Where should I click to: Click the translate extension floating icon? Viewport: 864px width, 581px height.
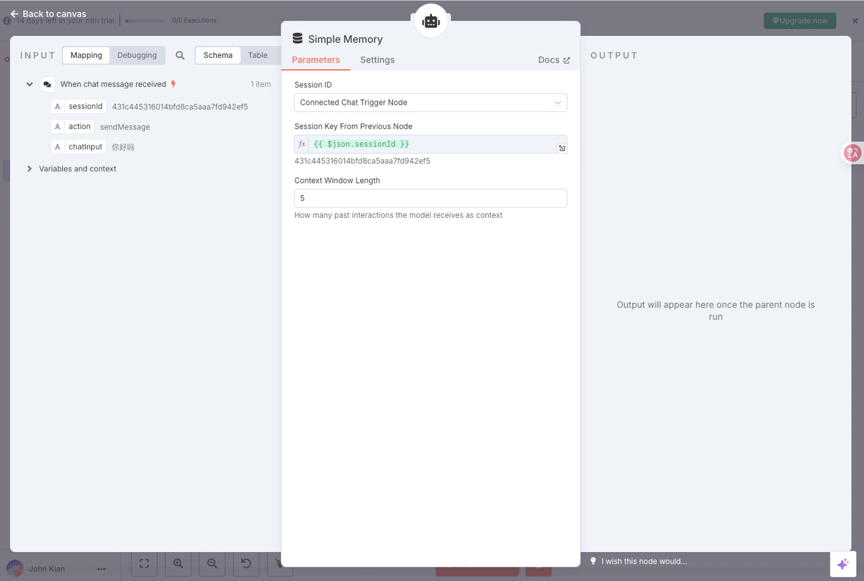pyautogui.click(x=853, y=153)
